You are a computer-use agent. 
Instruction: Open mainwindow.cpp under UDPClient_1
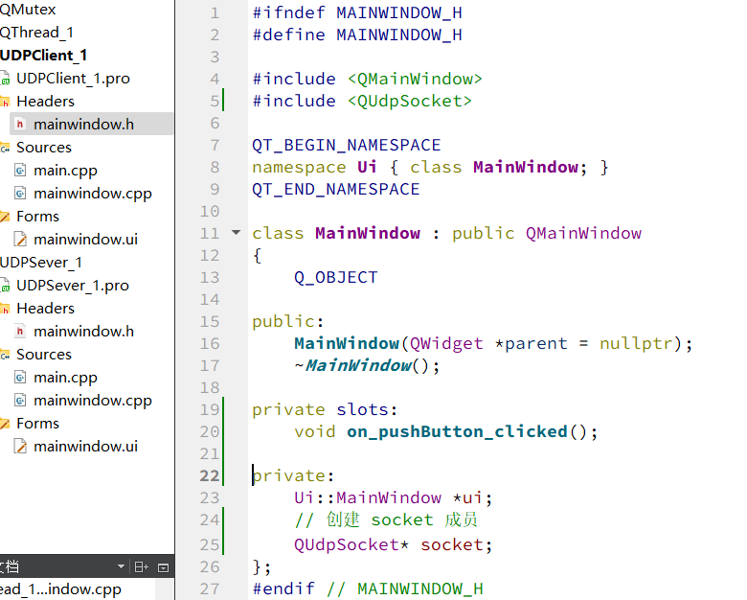point(93,194)
